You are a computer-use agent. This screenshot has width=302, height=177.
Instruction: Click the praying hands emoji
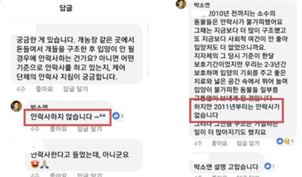(45, 164)
